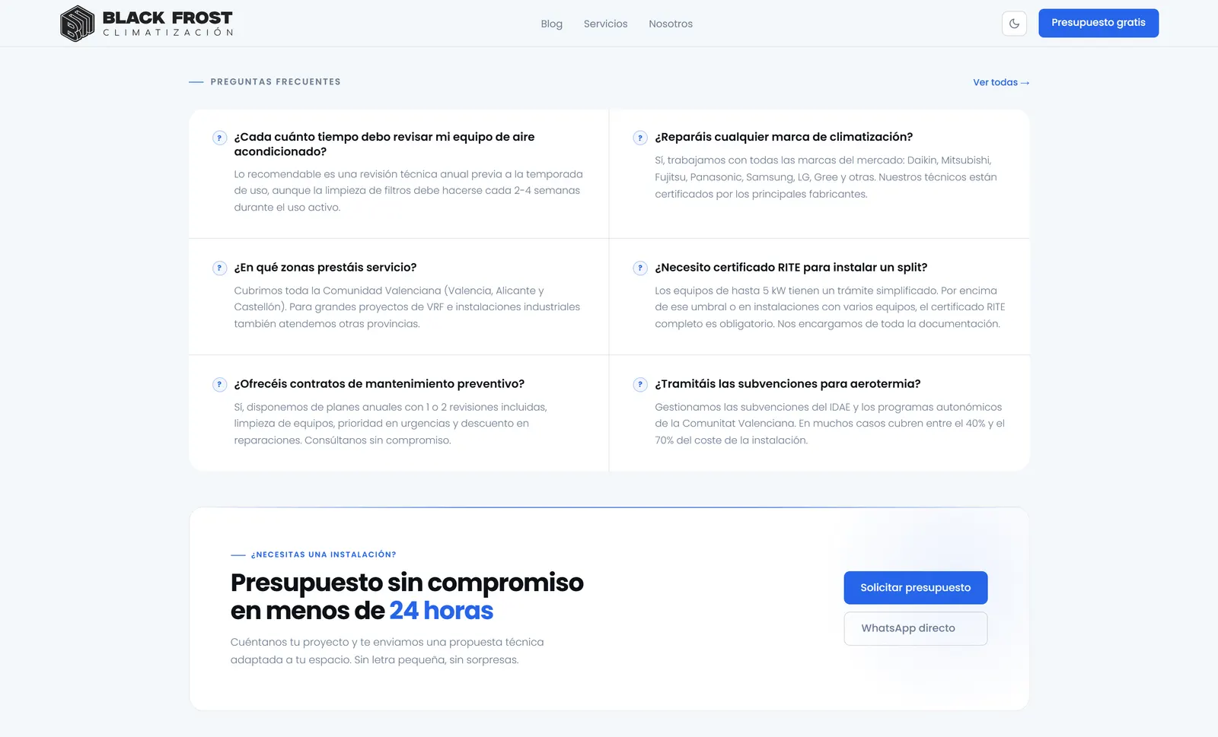Viewport: 1218px width, 737px height.
Task: Open the Blog menu item
Action: tap(551, 24)
